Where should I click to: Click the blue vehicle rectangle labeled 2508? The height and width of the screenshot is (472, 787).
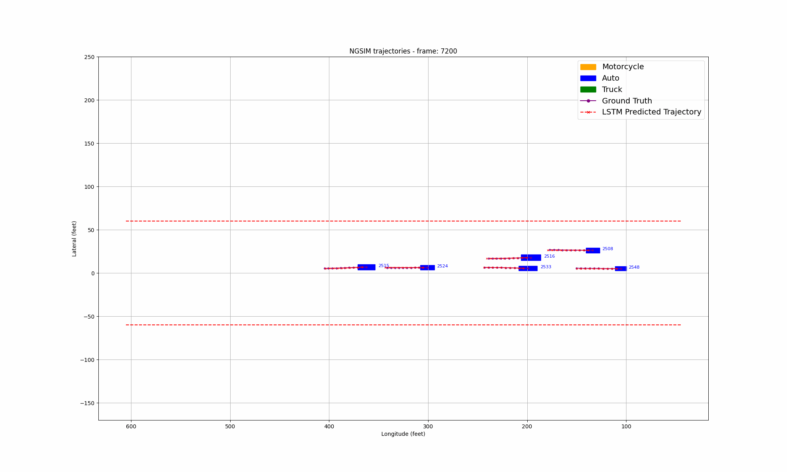tap(593, 251)
